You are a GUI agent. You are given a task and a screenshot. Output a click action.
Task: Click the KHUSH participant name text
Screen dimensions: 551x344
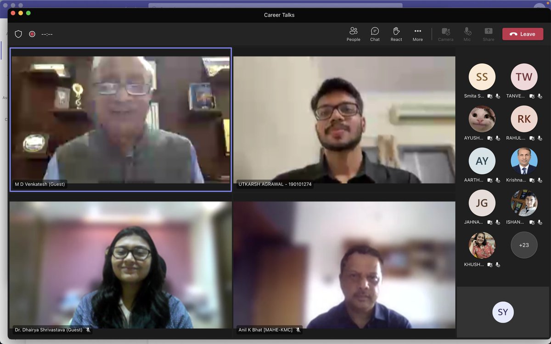tap(474, 265)
